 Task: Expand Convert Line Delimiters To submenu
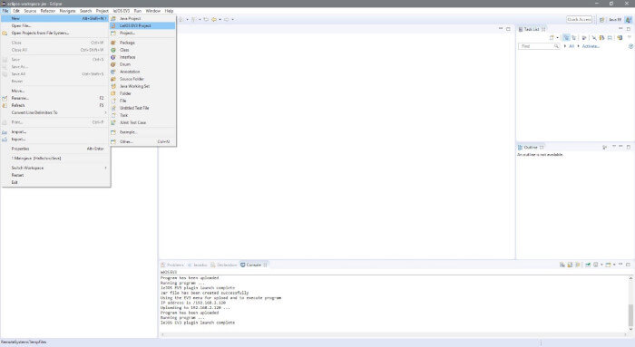click(55, 112)
